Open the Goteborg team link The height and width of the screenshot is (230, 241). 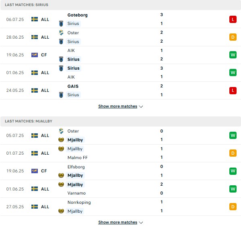click(x=78, y=15)
